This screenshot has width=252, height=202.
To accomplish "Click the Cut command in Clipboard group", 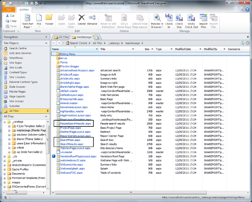I will pyautogui.click(x=10, y=16).
